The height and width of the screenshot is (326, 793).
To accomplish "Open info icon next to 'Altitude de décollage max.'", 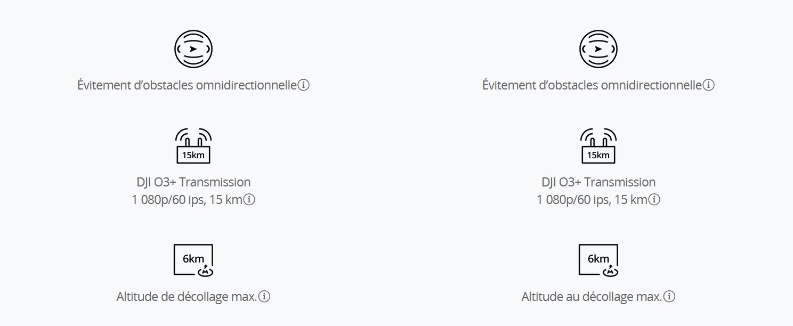I will (x=264, y=296).
